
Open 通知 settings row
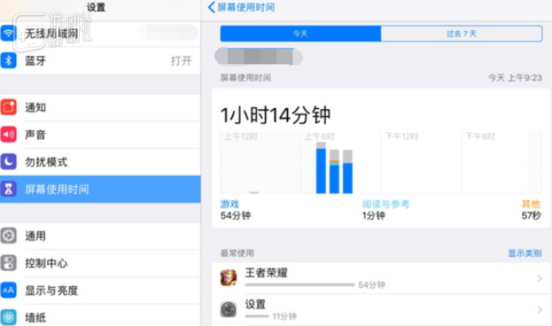coord(100,107)
